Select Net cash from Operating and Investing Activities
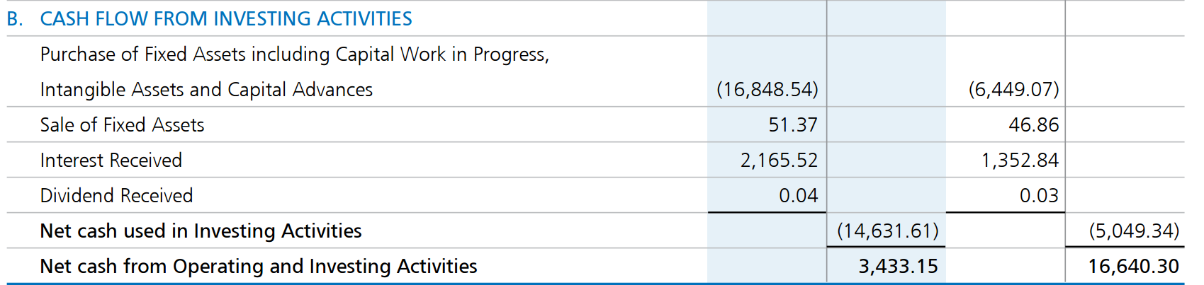 click(259, 267)
